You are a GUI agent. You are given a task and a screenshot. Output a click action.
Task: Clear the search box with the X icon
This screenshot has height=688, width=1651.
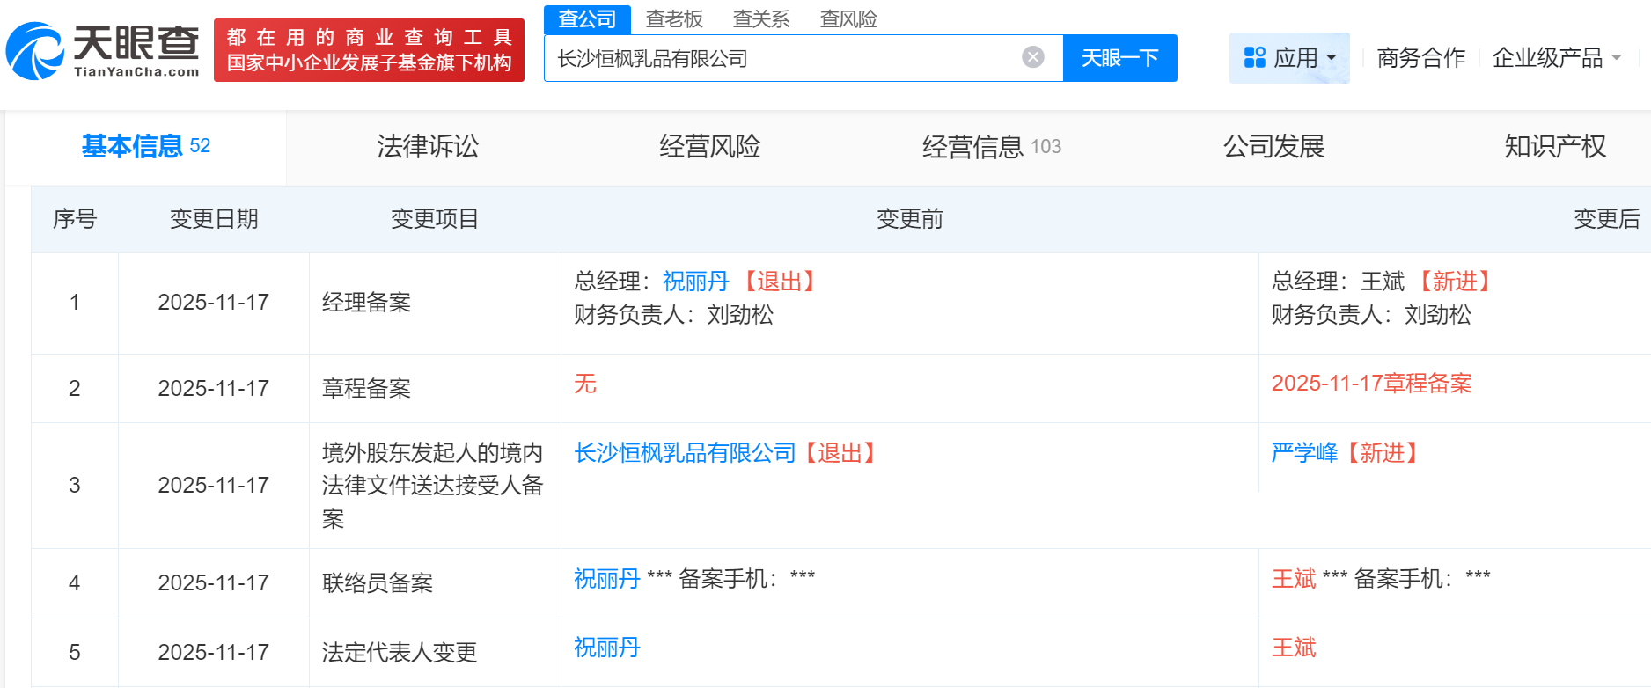tap(1033, 57)
